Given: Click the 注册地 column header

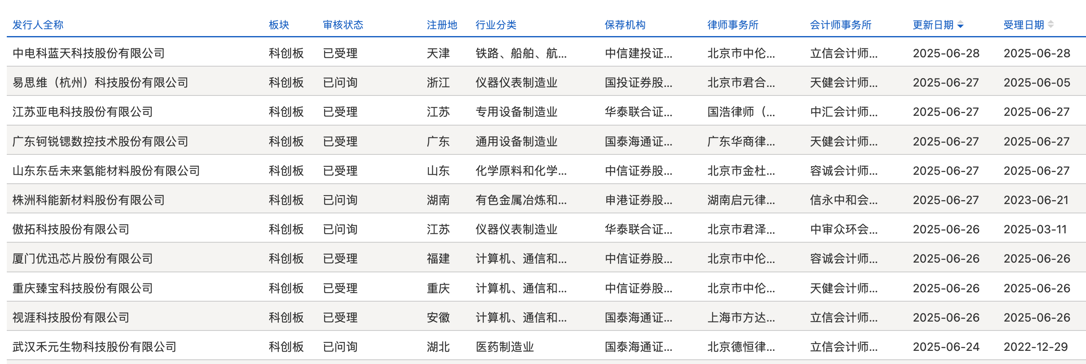Looking at the screenshot, I should [442, 25].
